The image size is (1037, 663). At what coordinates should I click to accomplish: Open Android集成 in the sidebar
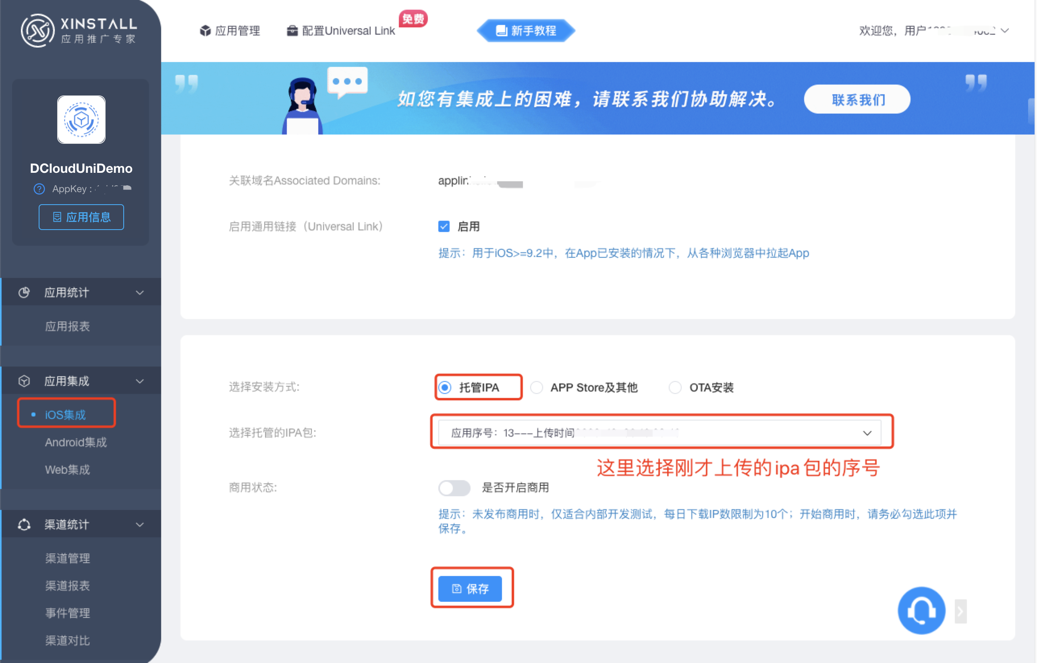pos(76,442)
